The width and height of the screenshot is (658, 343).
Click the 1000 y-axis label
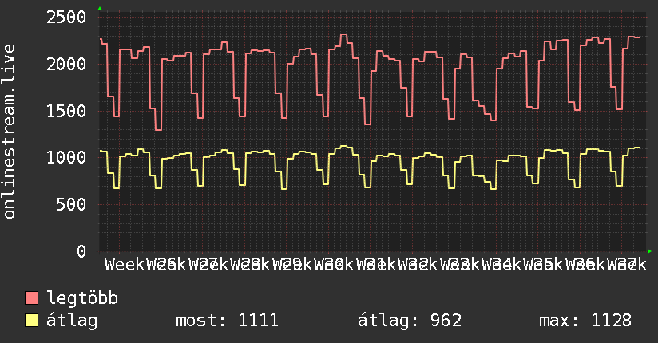[x=66, y=158]
